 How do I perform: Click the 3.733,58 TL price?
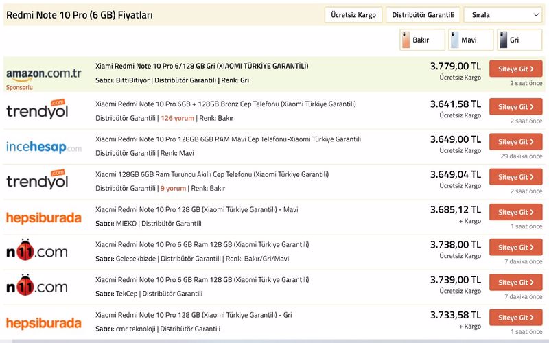click(456, 315)
